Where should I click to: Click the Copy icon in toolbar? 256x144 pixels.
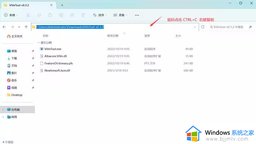(x=39, y=15)
